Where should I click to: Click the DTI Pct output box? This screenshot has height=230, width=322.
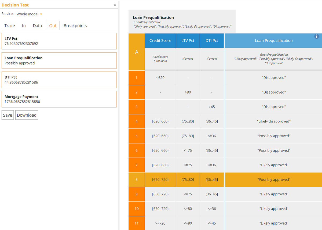(59, 80)
